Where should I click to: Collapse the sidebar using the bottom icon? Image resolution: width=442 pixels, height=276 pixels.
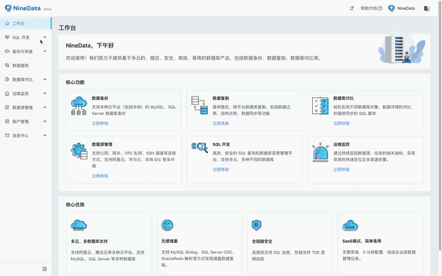pos(44,269)
